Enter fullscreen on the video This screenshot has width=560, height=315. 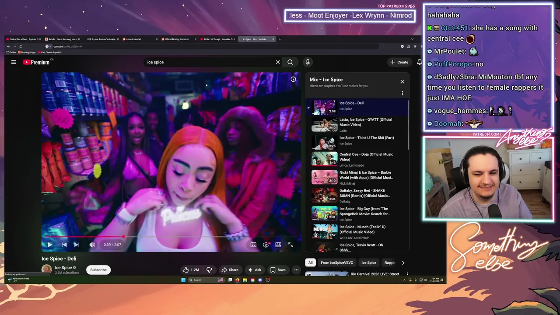(x=290, y=245)
